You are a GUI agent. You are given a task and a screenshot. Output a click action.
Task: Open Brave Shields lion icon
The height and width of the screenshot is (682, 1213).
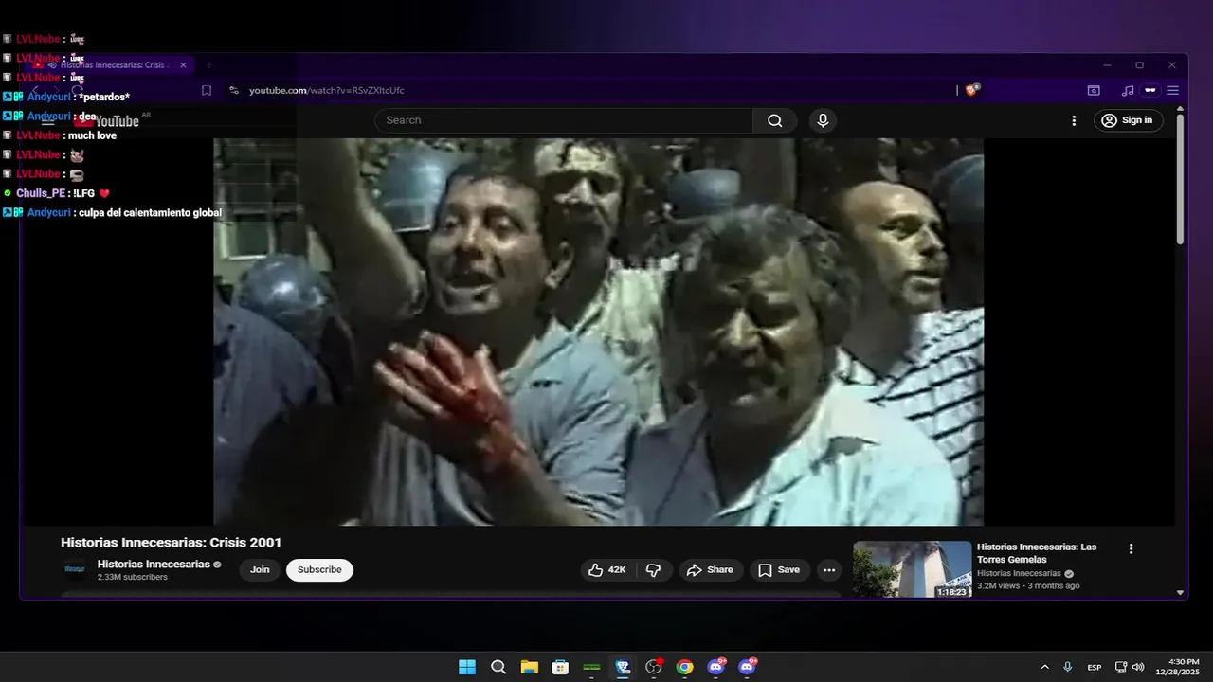[x=972, y=90]
